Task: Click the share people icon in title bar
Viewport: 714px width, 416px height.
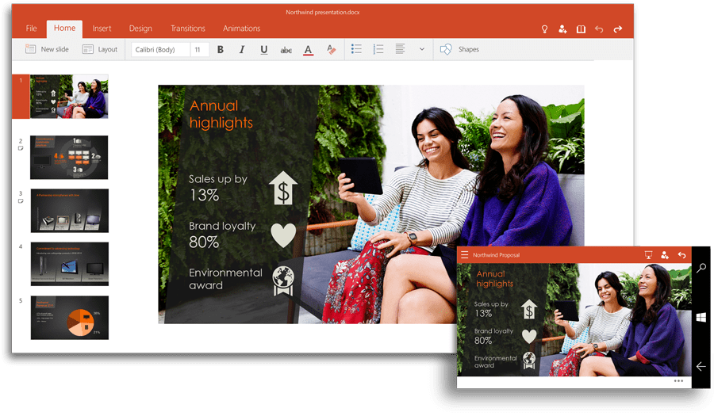Action: [x=562, y=29]
